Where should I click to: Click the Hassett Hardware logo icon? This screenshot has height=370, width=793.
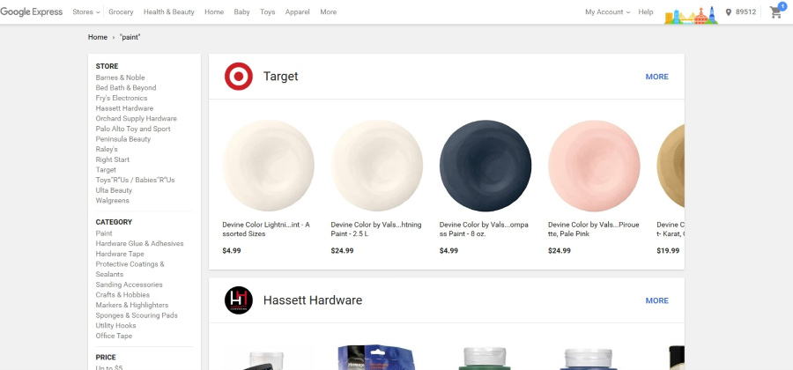click(x=239, y=300)
